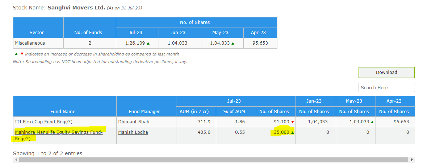The width and height of the screenshot is (440, 165).
Task: Sort by Fund Manager column header
Action: click(144, 112)
